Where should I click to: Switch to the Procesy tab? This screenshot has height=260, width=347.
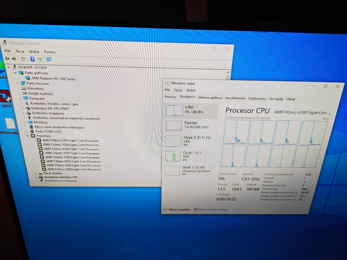[x=170, y=97]
